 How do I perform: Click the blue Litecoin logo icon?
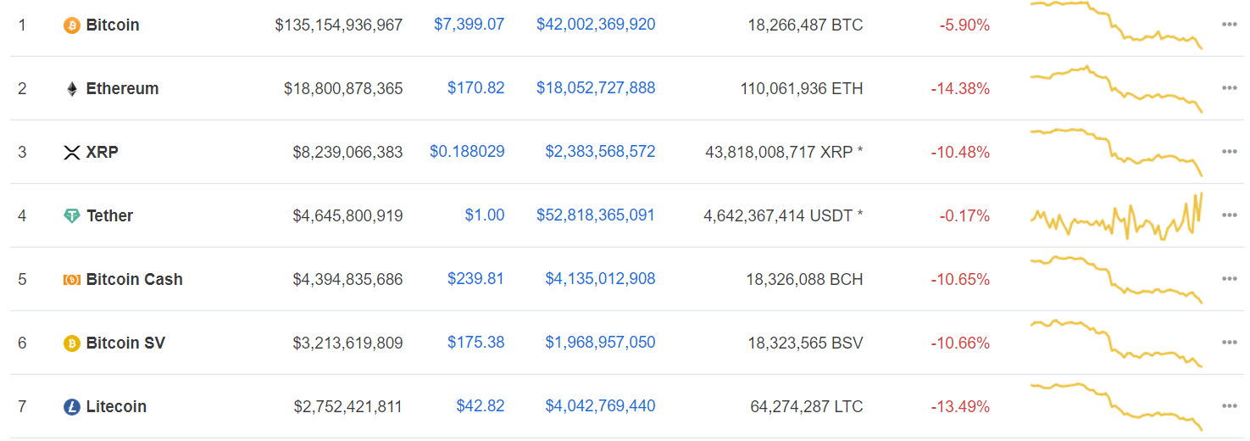coord(72,407)
